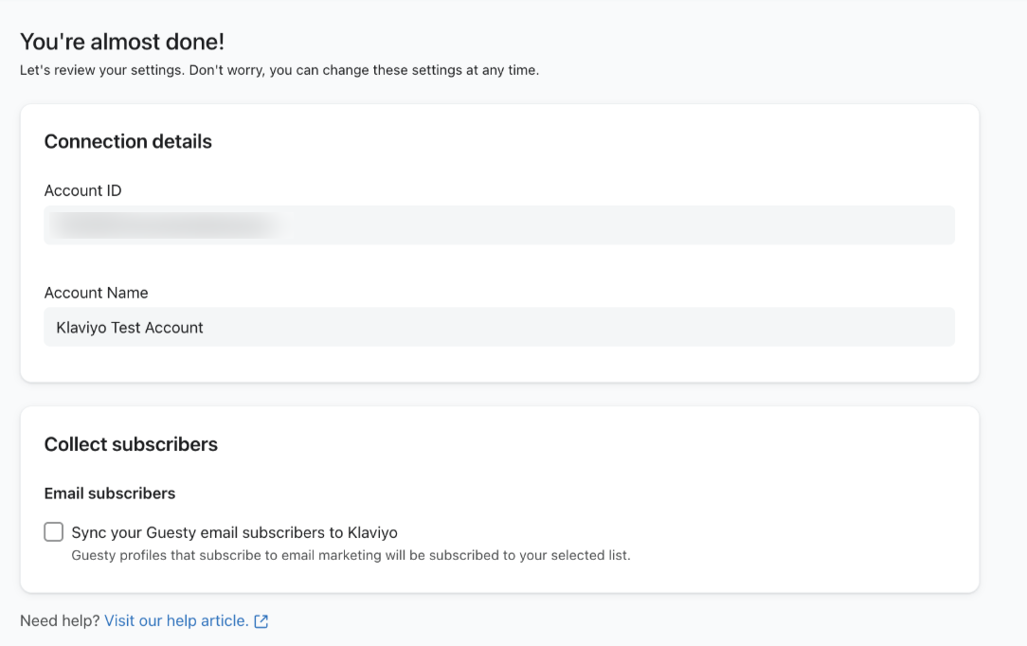
Task: Open the Visit our help article link
Action: (176, 620)
